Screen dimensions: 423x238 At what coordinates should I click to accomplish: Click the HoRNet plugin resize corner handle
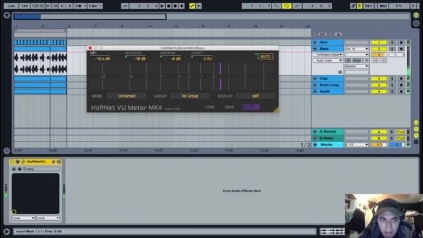[276, 110]
